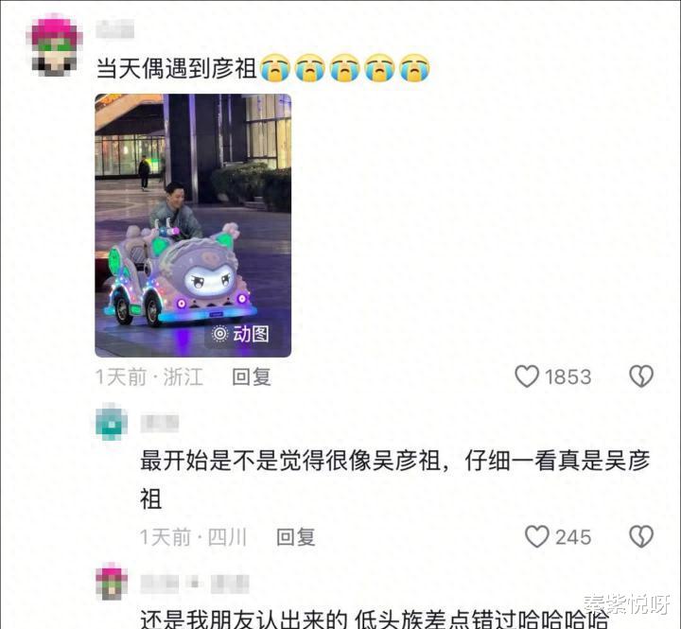681x629 pixels.
Task: Open the blurred username on bottom reply
Action: 195,584
